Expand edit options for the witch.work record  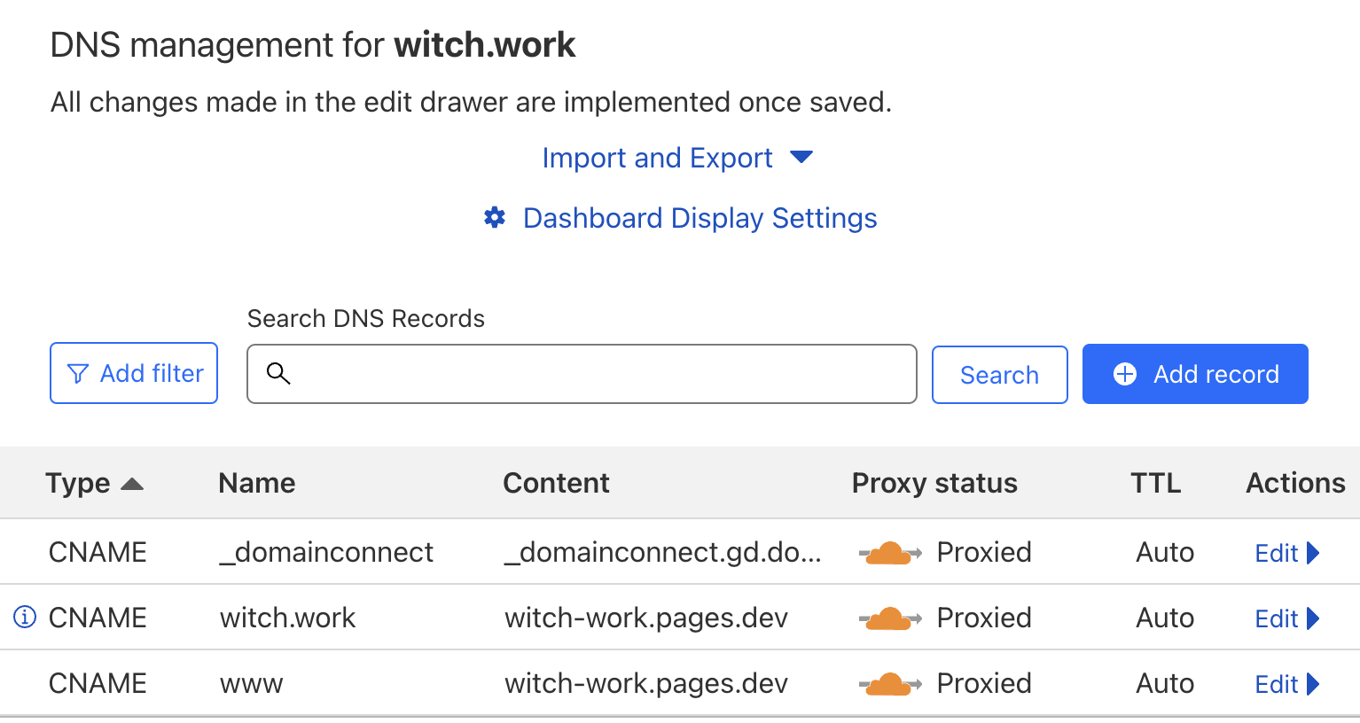tap(1315, 618)
